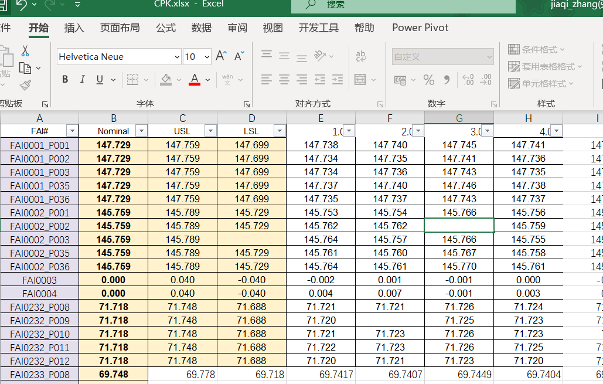603x384 pixels.
Task: Open text orientation tool
Action: 320,56
